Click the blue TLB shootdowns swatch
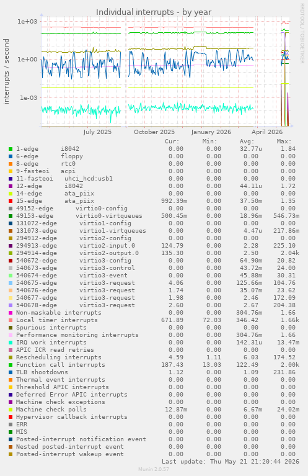 [11, 372]
